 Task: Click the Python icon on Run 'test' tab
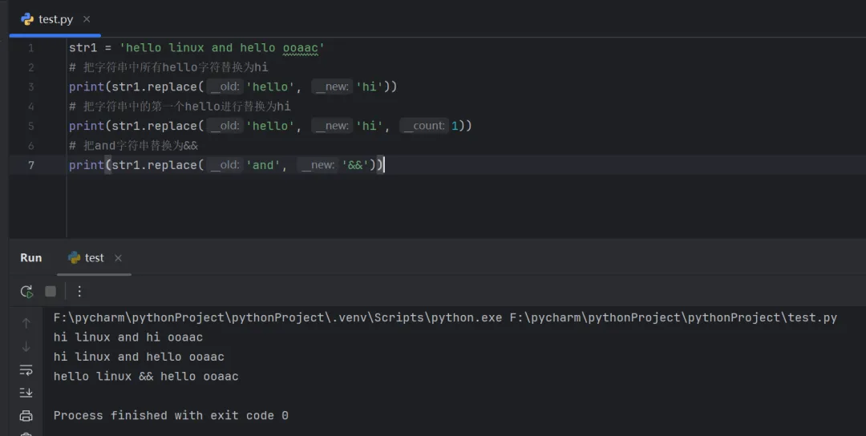click(x=75, y=258)
